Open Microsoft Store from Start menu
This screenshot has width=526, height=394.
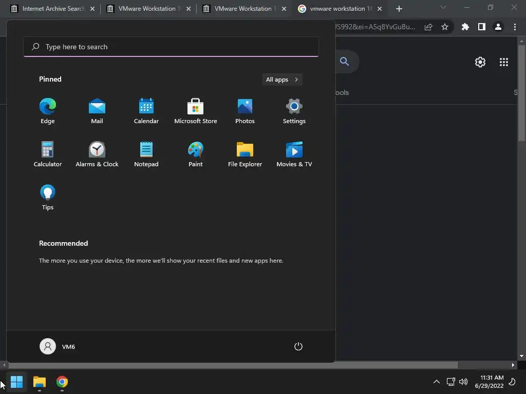point(196,111)
